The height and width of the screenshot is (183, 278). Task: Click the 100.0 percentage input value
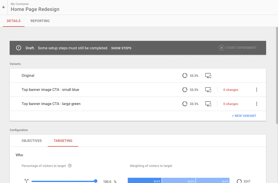click(107, 181)
